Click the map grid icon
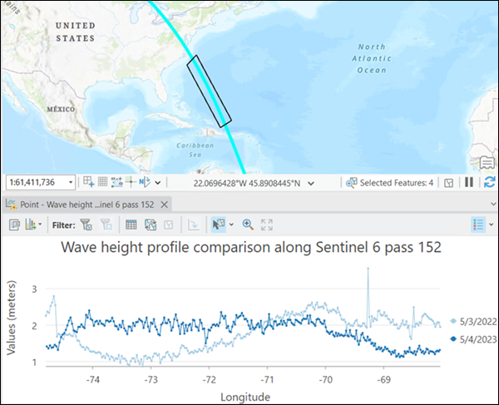Screen dimensions: 499x405 pyautogui.click(x=103, y=182)
